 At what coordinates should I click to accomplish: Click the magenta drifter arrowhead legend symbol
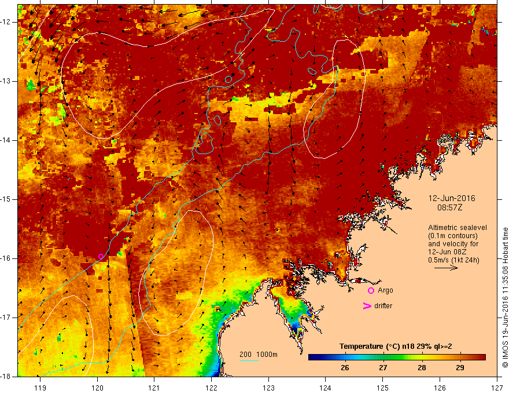coord(367,306)
